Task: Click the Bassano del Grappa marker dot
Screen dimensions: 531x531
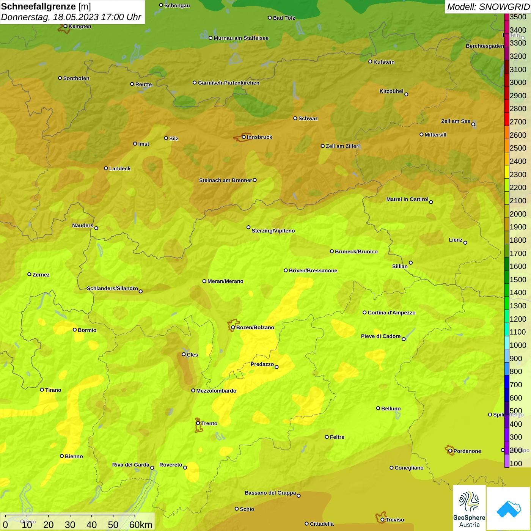Action: click(298, 495)
